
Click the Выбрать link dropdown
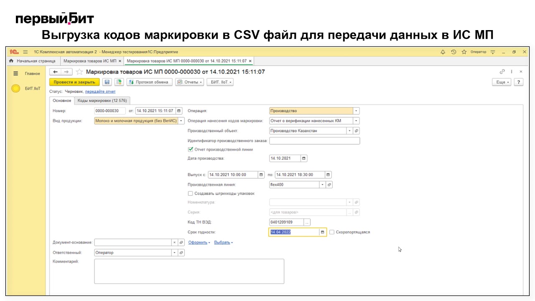(x=224, y=242)
